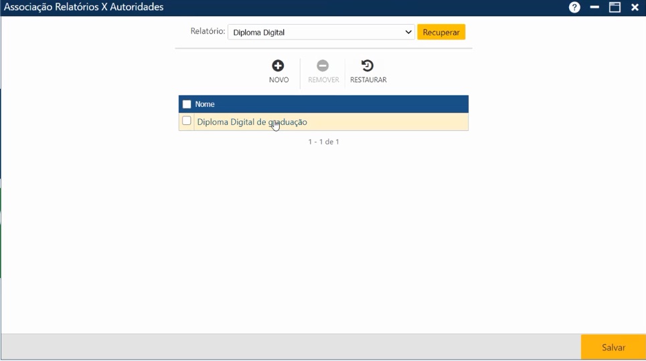Check the Diploma Digital de graduação row checkbox
646x361 pixels.
coord(187,121)
